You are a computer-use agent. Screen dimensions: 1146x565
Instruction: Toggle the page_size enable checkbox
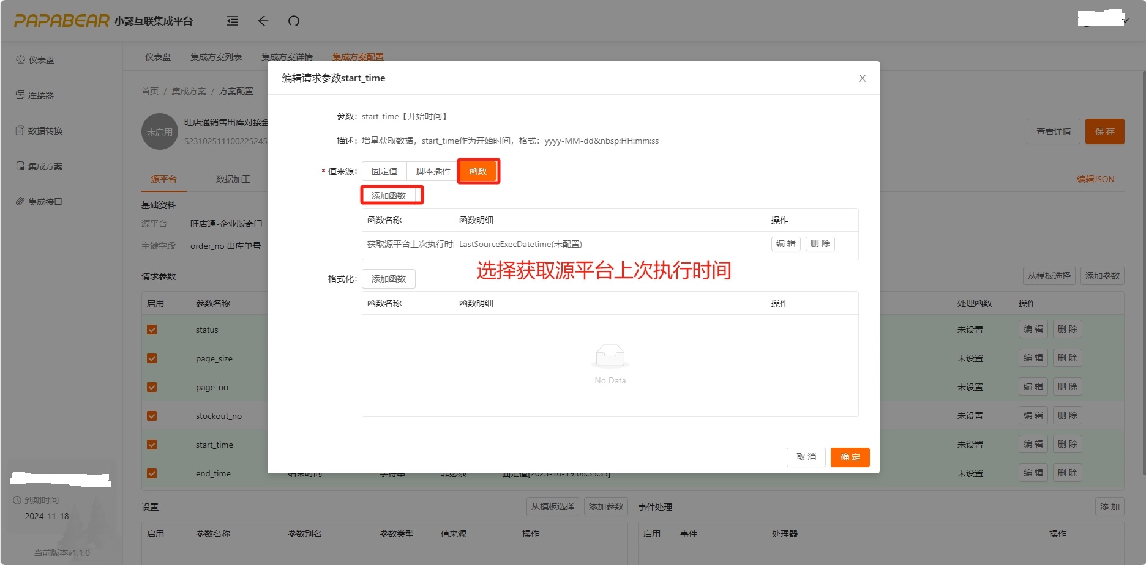[152, 358]
